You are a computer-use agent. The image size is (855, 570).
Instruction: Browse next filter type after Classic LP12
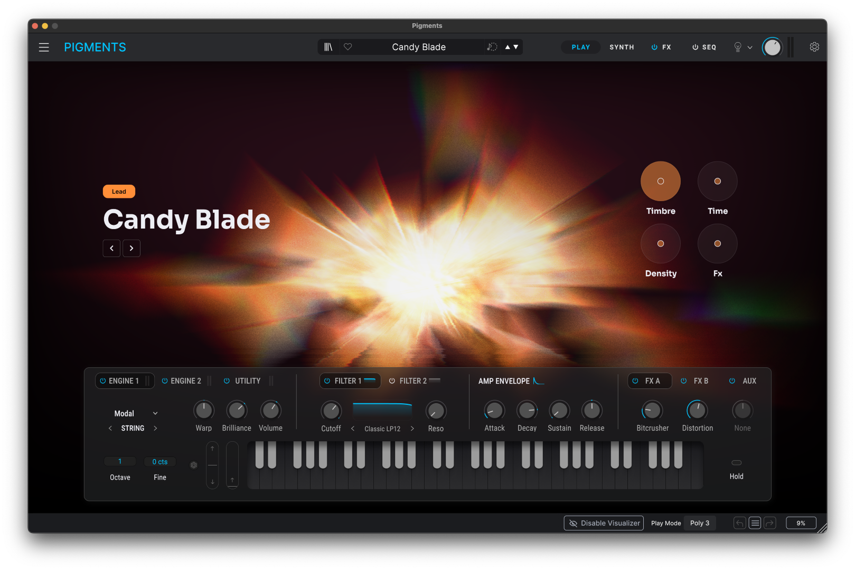click(412, 429)
